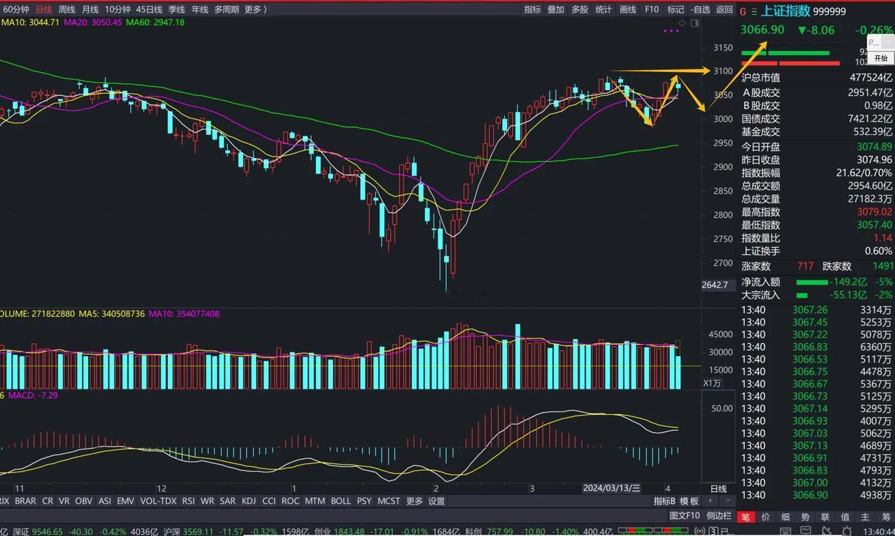Select the WR indicator
This screenshot has width=895, height=536.
(x=208, y=501)
